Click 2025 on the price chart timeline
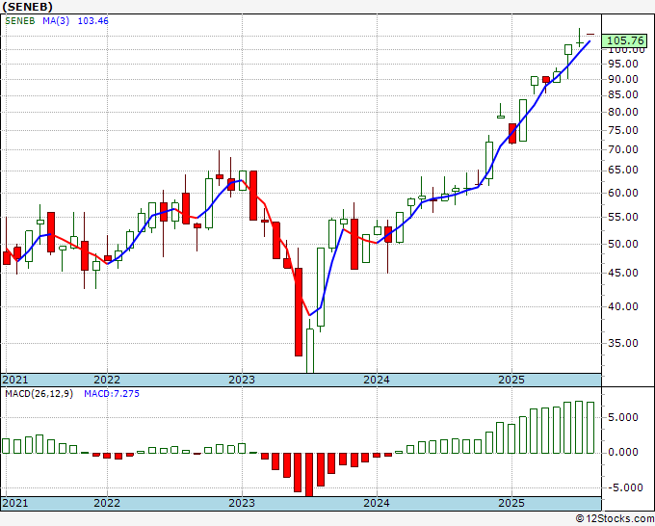The height and width of the screenshot is (526, 655). (x=511, y=380)
